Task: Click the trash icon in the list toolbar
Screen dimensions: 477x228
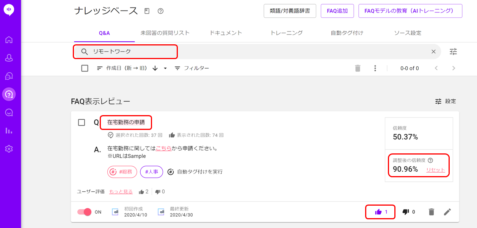Action: click(x=358, y=68)
